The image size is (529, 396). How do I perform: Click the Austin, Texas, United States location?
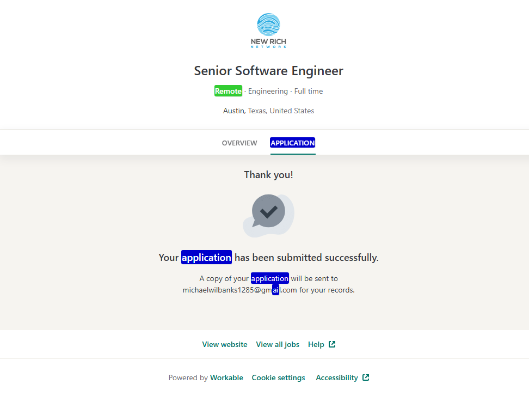pyautogui.click(x=268, y=111)
